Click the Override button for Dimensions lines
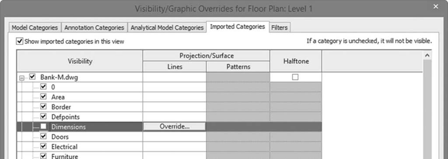448x159 pixels. [174, 127]
